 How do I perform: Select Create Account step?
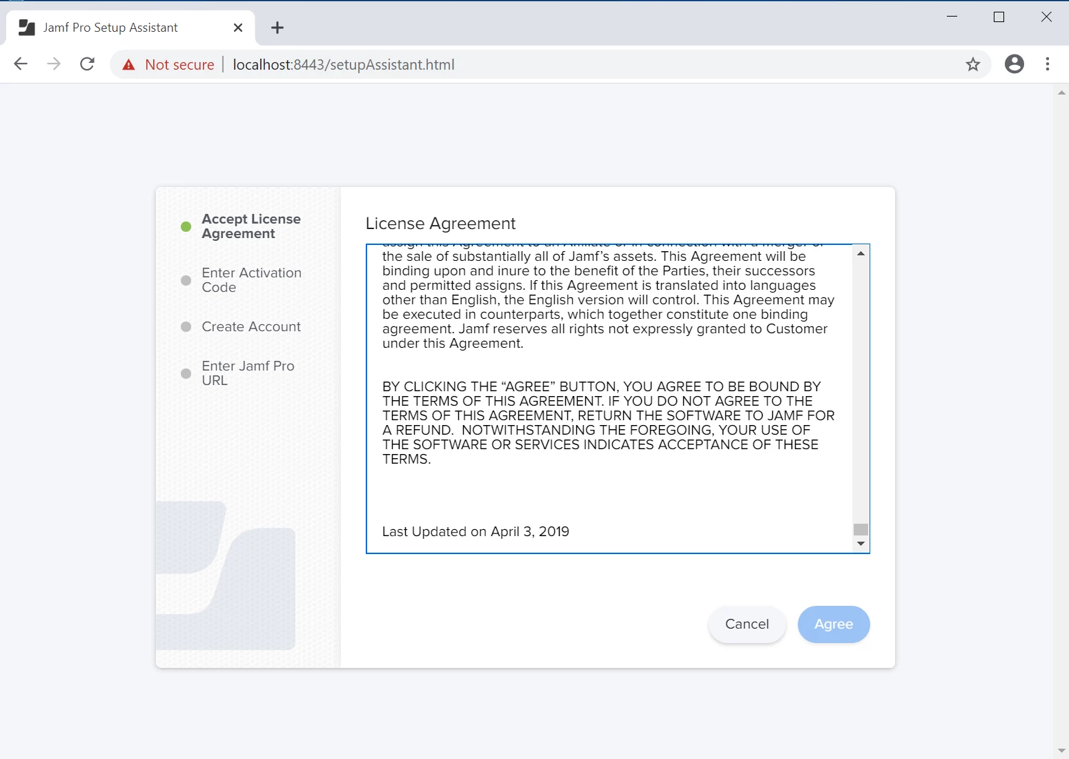click(x=251, y=326)
